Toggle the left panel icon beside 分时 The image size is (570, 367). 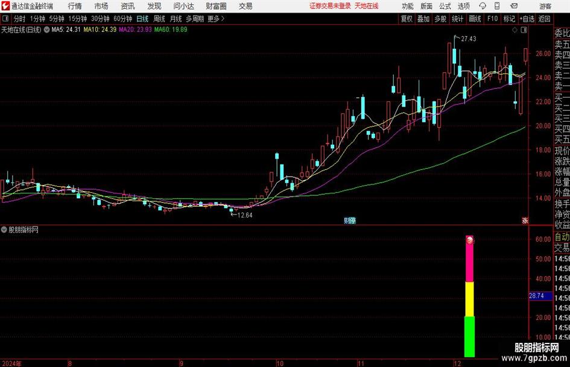5,19
